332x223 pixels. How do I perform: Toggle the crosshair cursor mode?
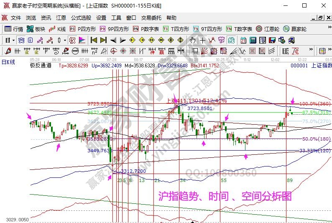pyautogui.click(x=202, y=40)
